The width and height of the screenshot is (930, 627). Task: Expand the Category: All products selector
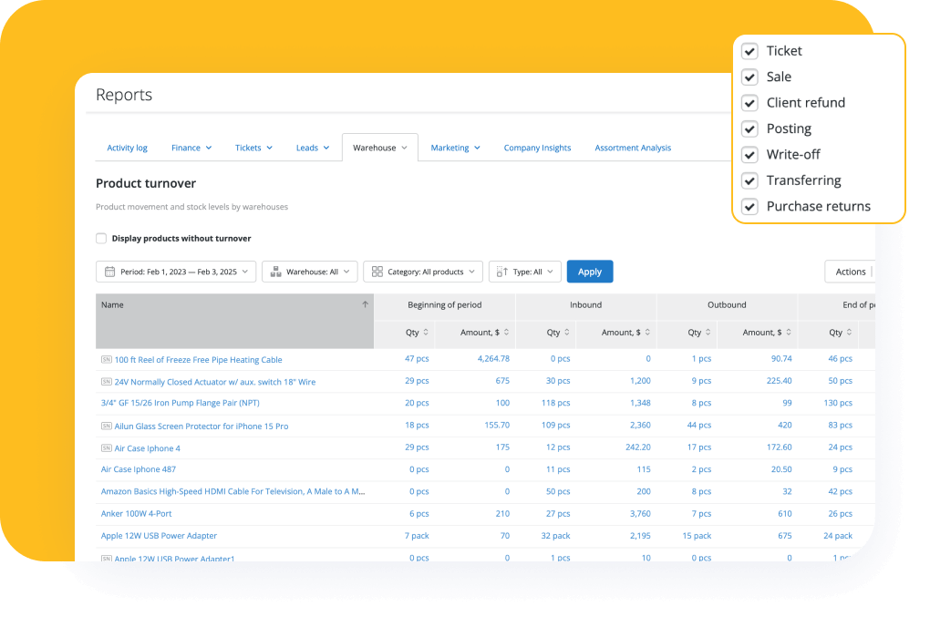click(x=423, y=271)
